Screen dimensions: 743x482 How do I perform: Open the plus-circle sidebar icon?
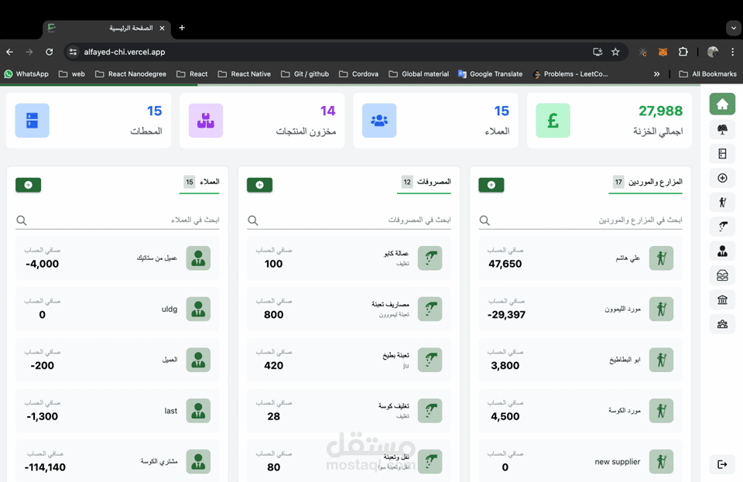722,178
